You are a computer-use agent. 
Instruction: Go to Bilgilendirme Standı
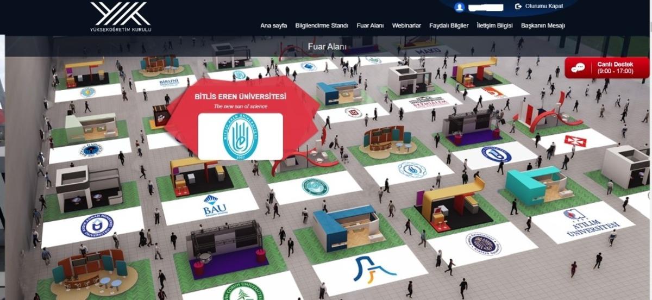click(322, 26)
